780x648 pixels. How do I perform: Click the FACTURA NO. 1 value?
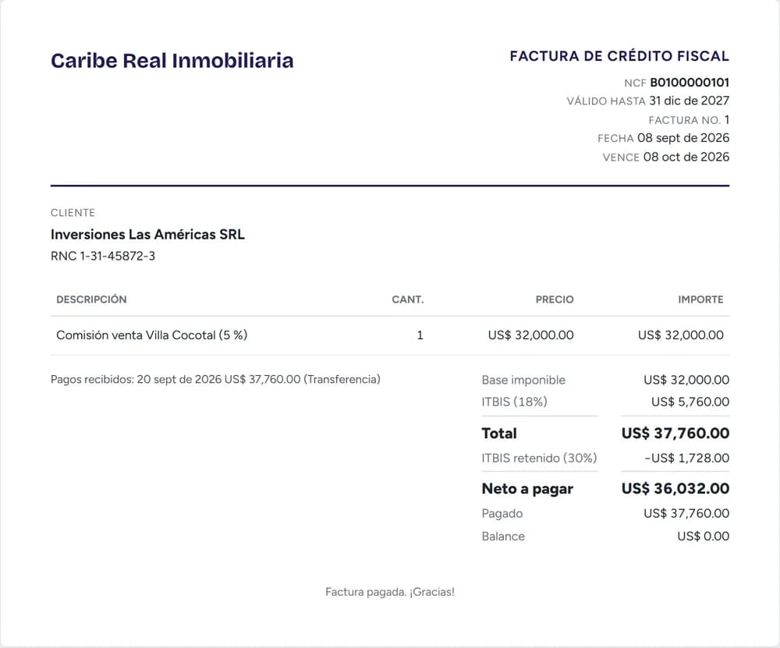(x=727, y=120)
